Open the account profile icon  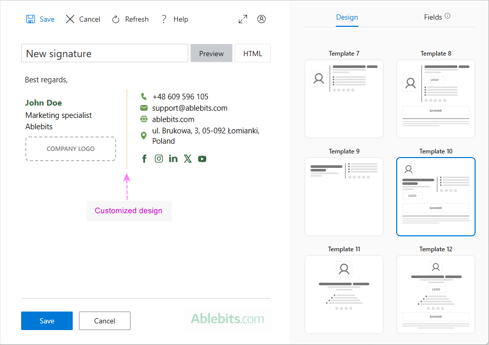coord(262,19)
